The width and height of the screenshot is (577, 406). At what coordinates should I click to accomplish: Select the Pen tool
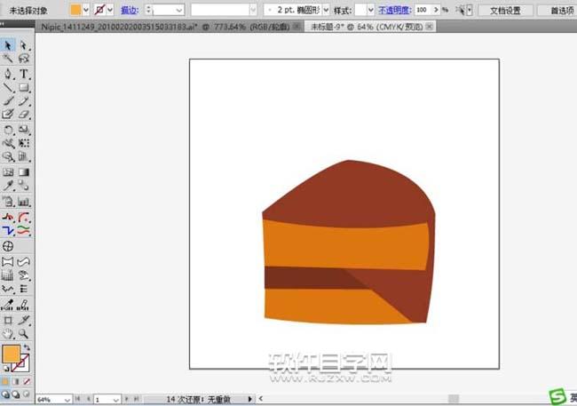click(x=8, y=74)
